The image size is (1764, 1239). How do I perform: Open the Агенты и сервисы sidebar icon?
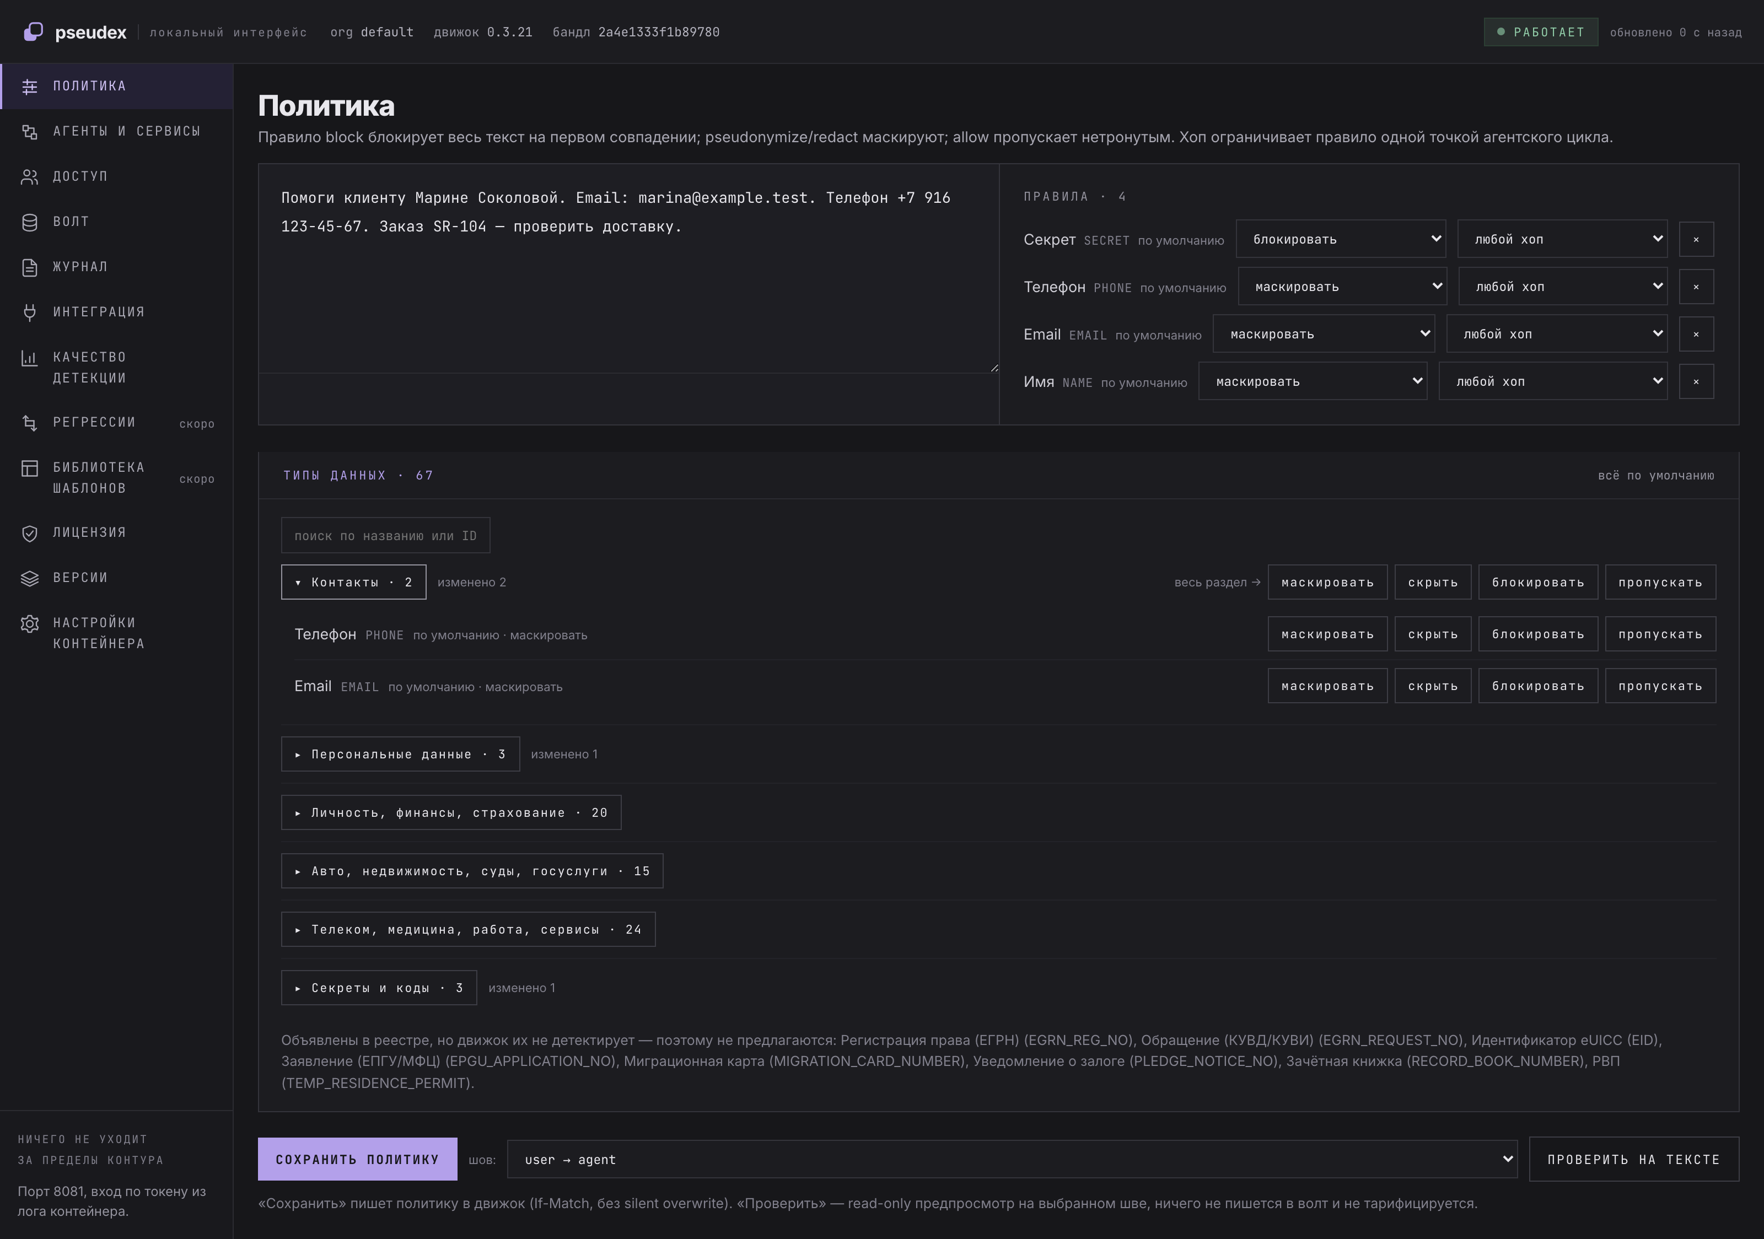[x=29, y=131]
